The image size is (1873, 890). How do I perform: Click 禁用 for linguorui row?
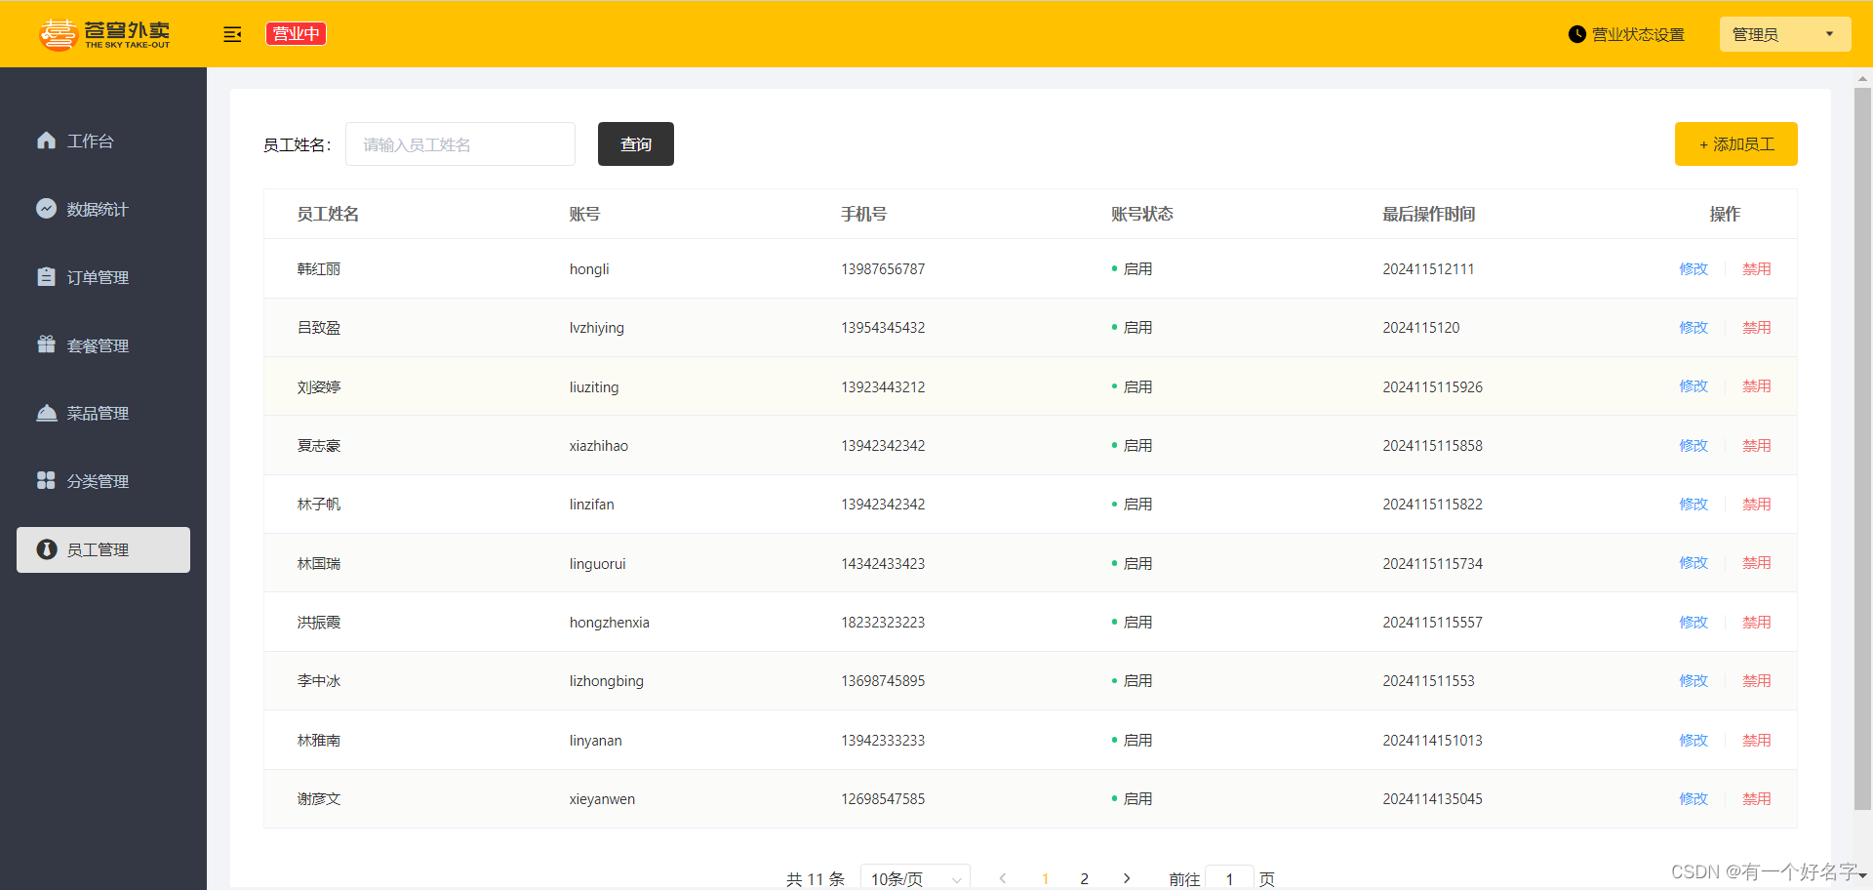click(x=1757, y=562)
